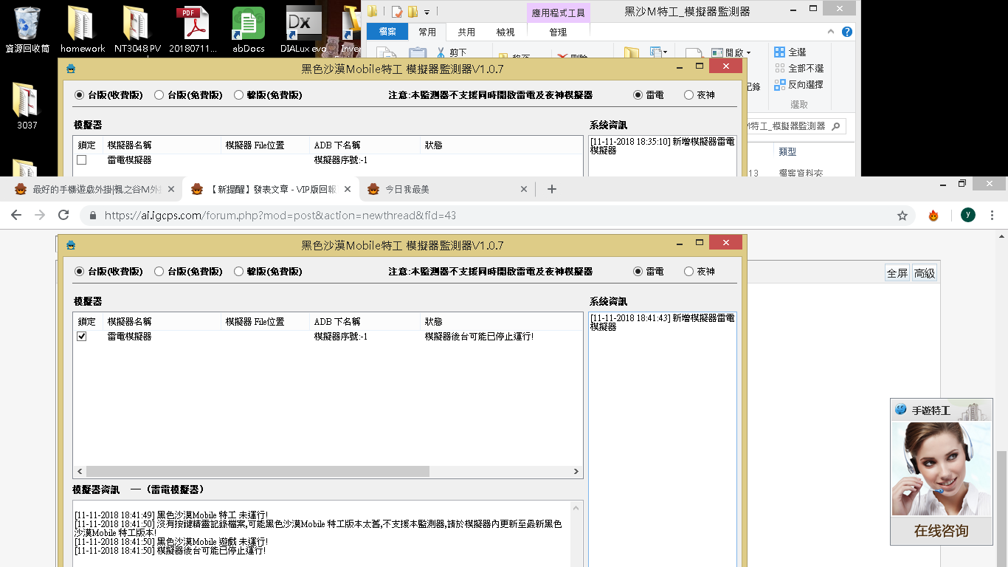This screenshot has width=1008, height=567.
Task: Open the 20180711 PDF desktop file
Action: coord(193,30)
